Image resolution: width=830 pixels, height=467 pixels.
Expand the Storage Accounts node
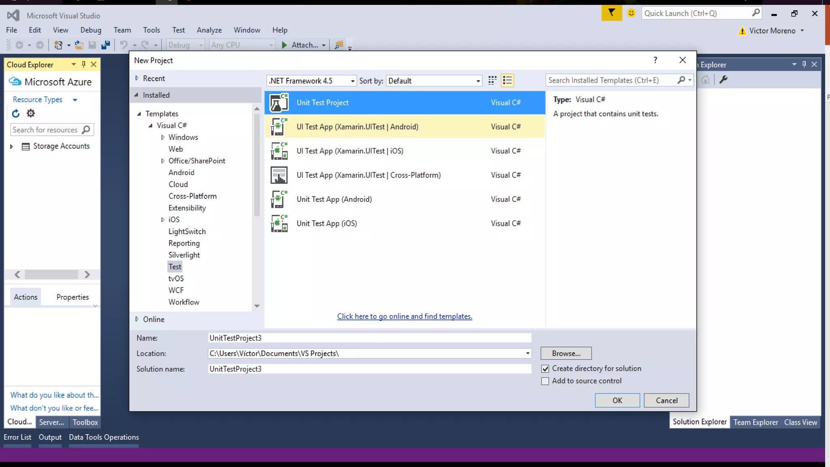(11, 146)
